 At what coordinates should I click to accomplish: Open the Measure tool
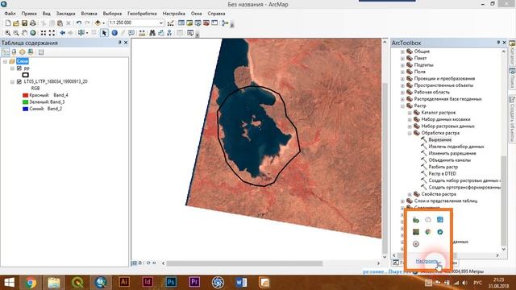pyautogui.click(x=142, y=33)
